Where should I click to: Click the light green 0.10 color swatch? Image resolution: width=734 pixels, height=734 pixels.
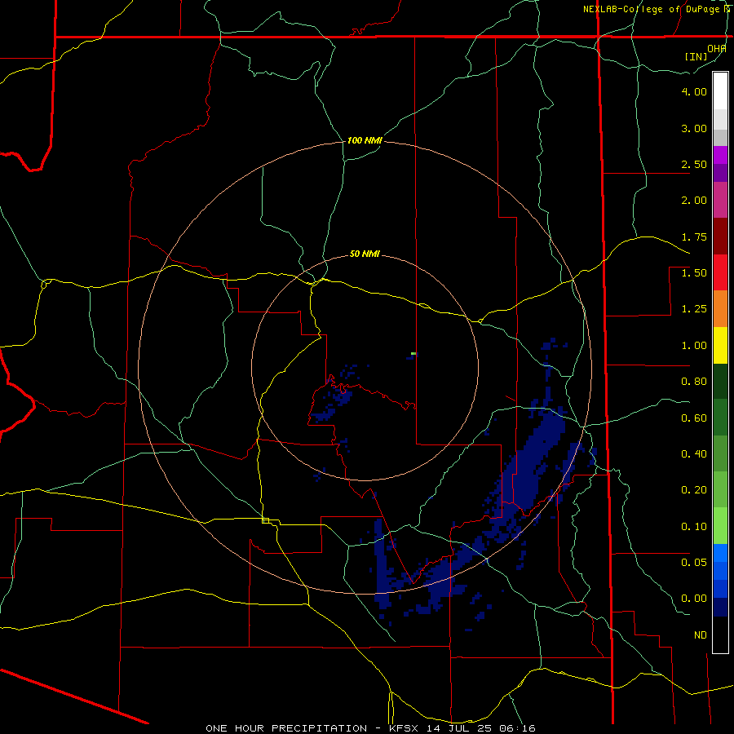720,526
